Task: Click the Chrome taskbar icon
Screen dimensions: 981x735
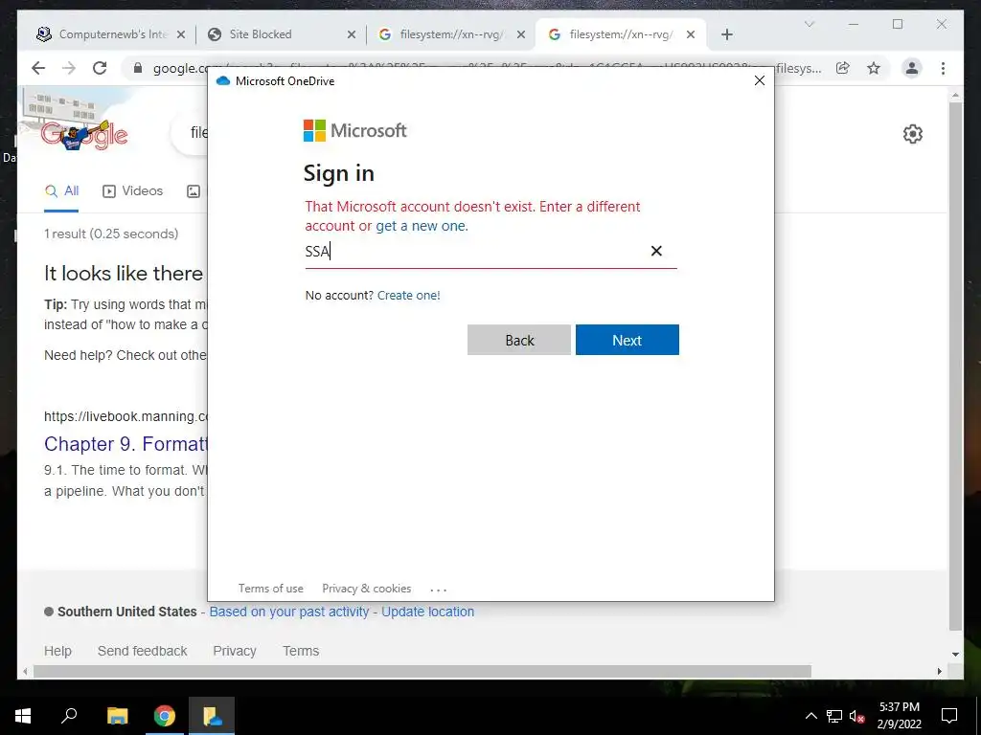Action: pyautogui.click(x=165, y=716)
